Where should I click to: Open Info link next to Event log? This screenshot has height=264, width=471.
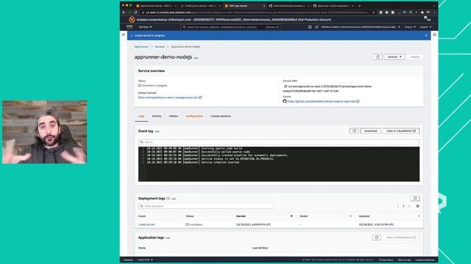tap(157, 131)
